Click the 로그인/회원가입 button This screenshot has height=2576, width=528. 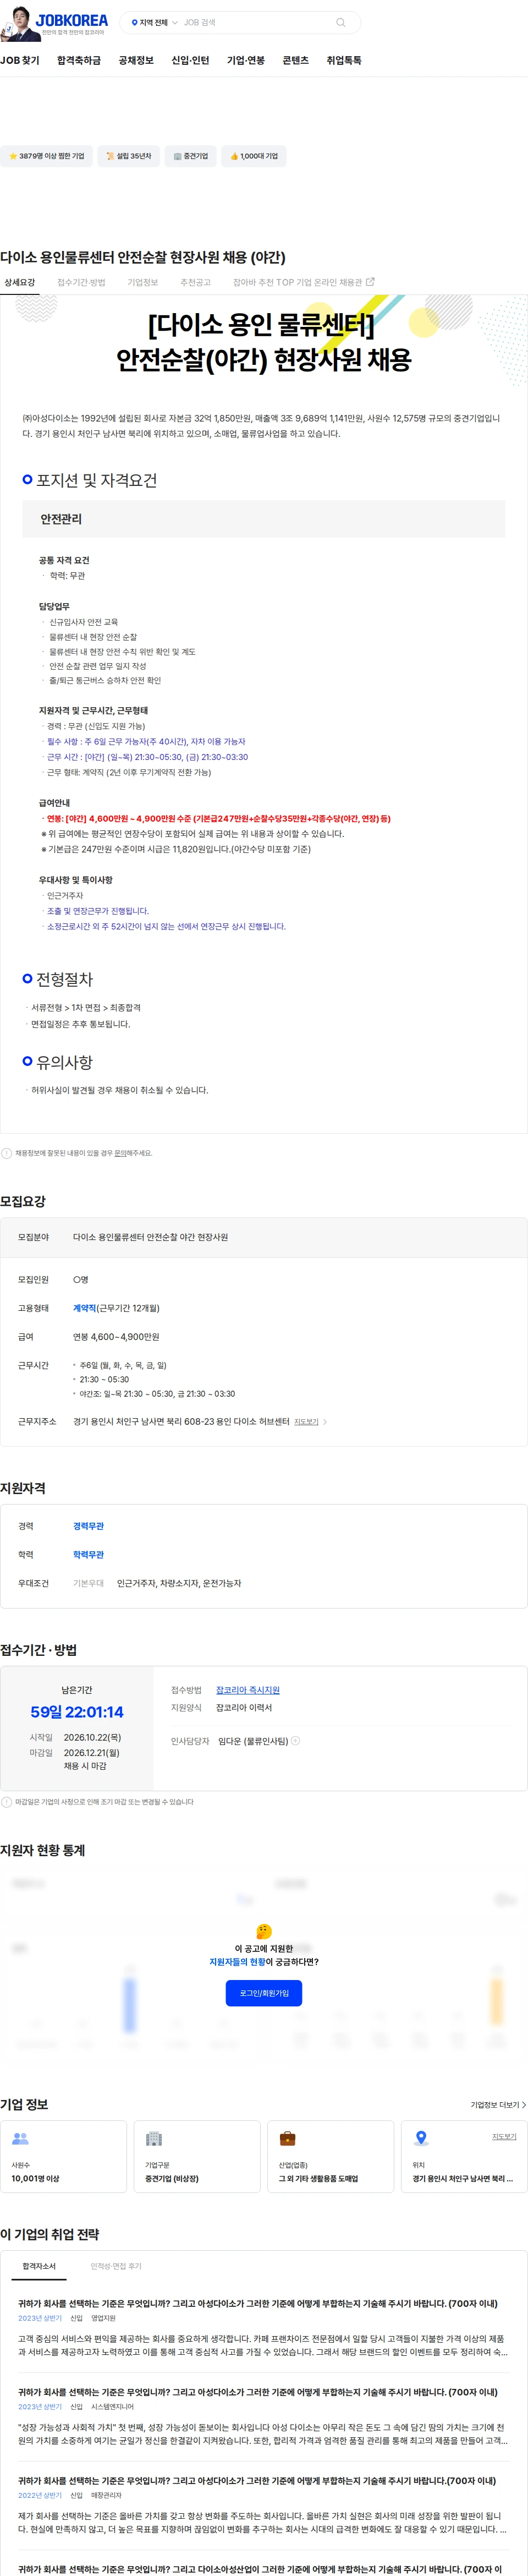264,1993
